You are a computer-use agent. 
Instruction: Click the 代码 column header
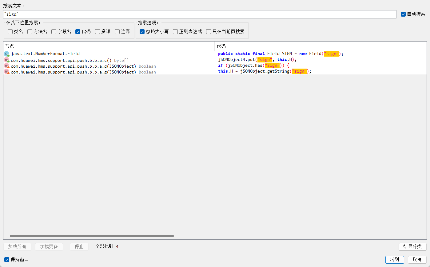point(321,46)
